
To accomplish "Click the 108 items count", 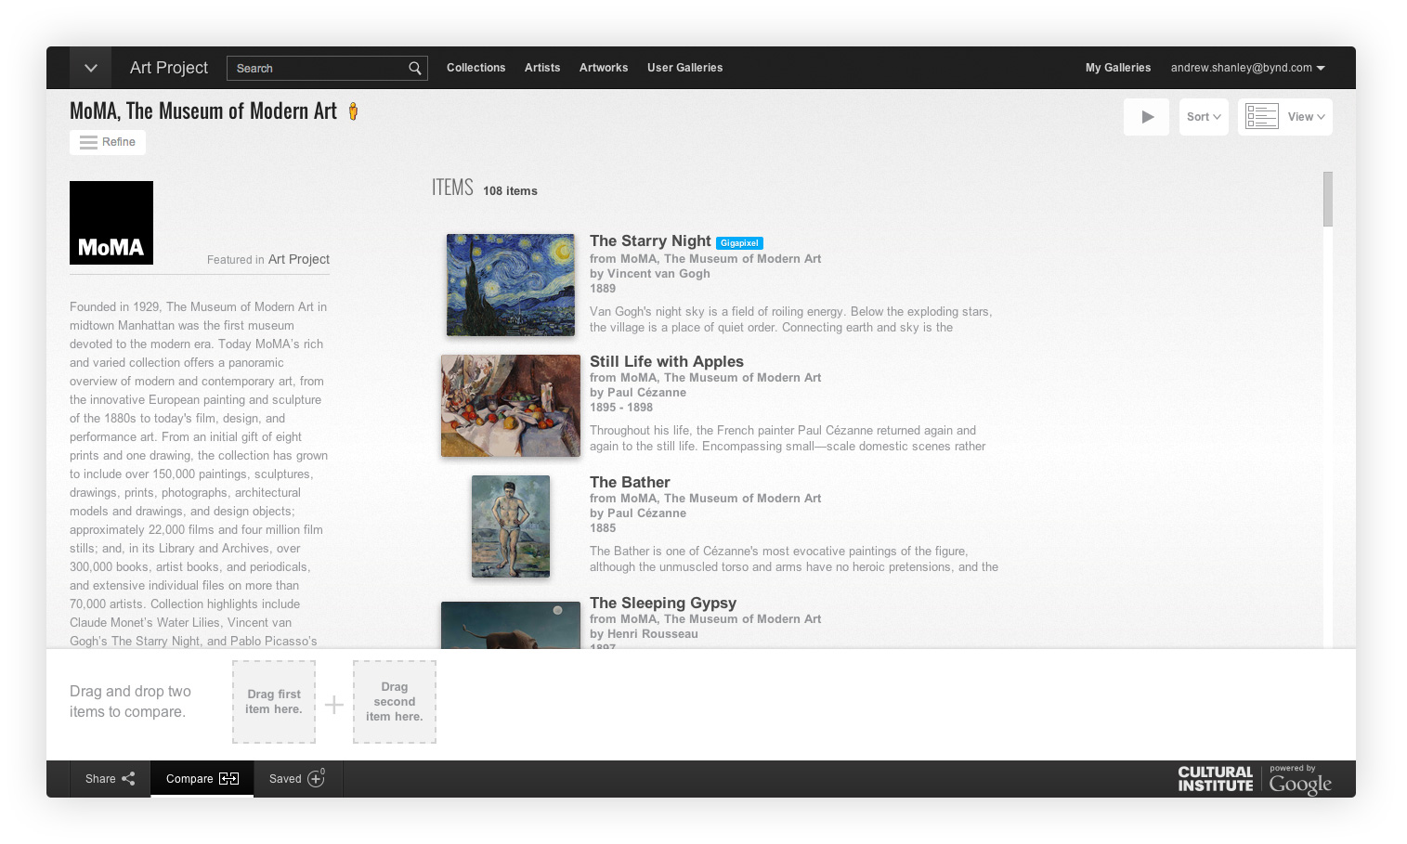I will [510, 191].
